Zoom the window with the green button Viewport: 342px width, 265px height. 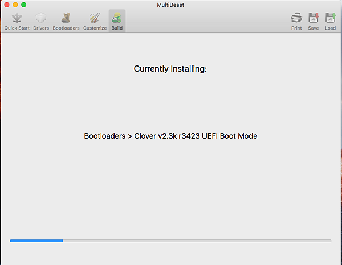point(24,5)
